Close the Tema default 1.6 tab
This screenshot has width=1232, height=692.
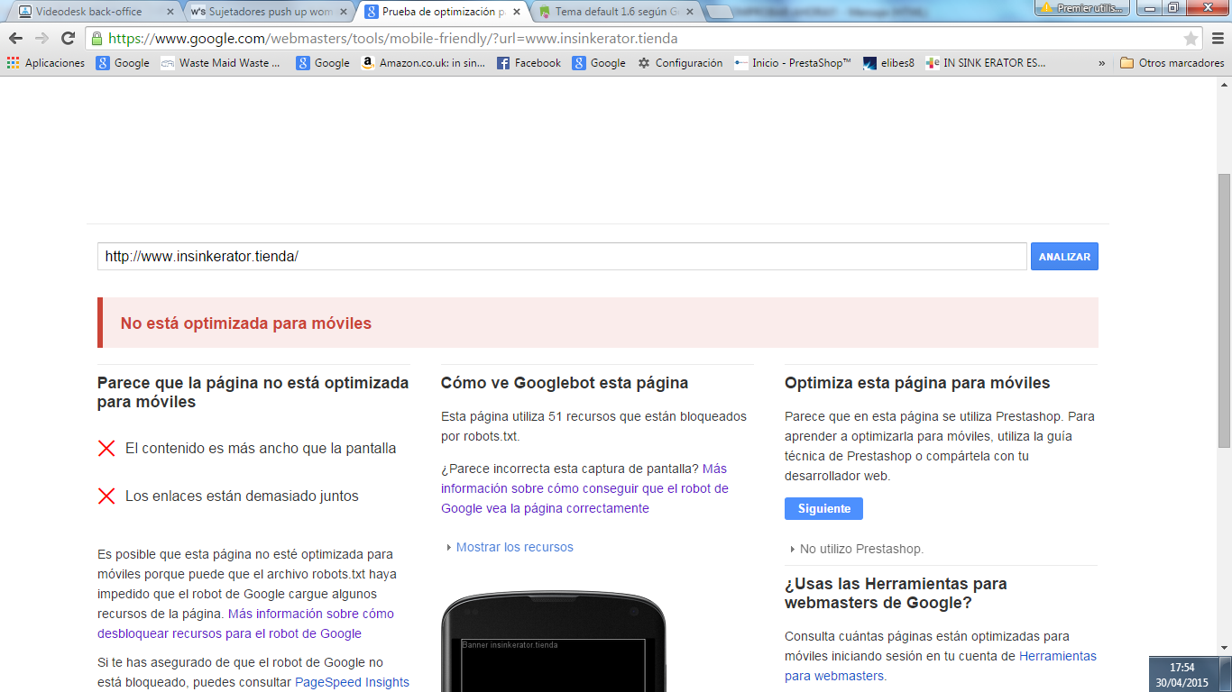click(690, 12)
